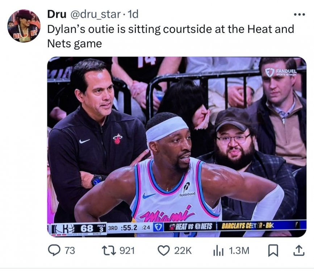Click the retweet arrows icon
Image resolution: width=314 pixels, height=271 pixels.
(x=109, y=250)
